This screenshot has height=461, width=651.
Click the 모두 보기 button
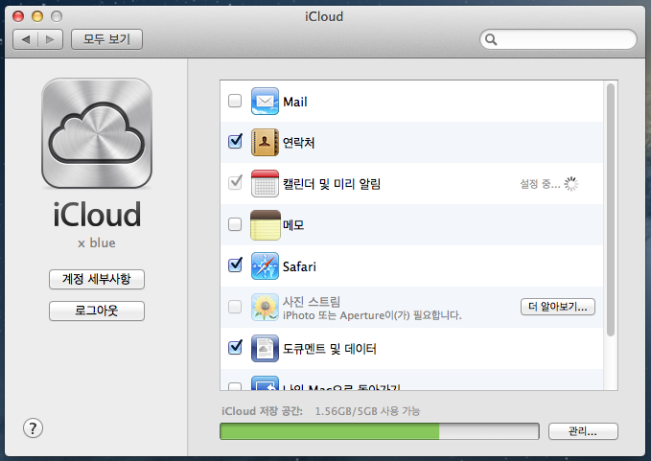click(106, 39)
